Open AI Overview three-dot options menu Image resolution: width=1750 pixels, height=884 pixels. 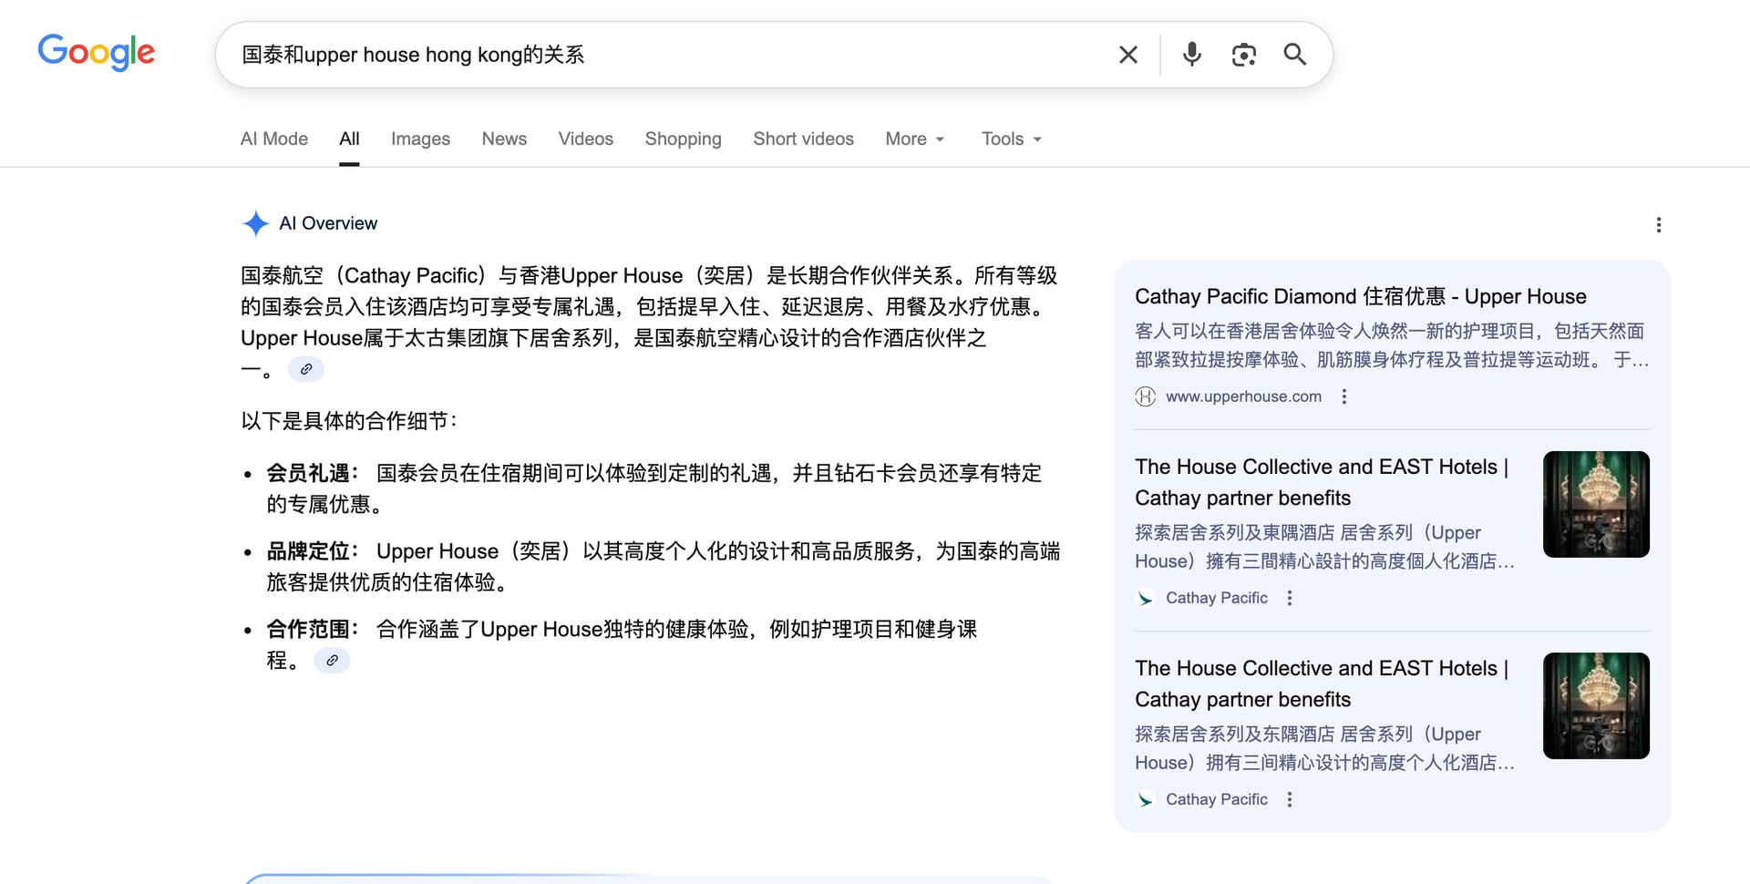[x=1658, y=225]
